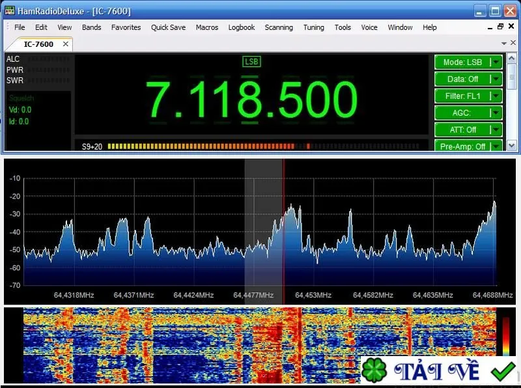Open the Favorites menu
The width and height of the screenshot is (521, 388).
(126, 27)
